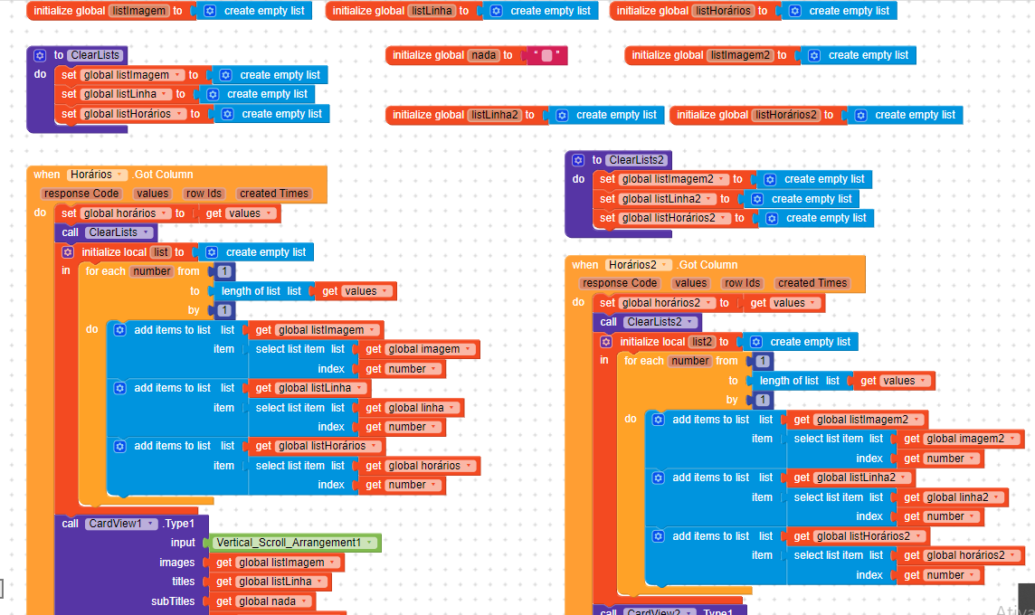
Task: Select created Times parameter of Horários event
Action: pyautogui.click(x=274, y=194)
